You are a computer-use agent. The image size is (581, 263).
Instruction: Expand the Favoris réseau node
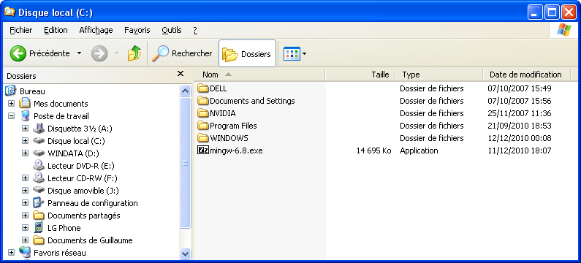[x=11, y=253]
